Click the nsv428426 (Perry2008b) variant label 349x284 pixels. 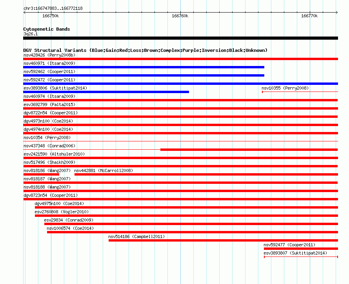pyautogui.click(x=49, y=55)
